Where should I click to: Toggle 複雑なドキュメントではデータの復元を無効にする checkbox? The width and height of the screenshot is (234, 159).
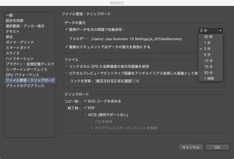point(67,47)
